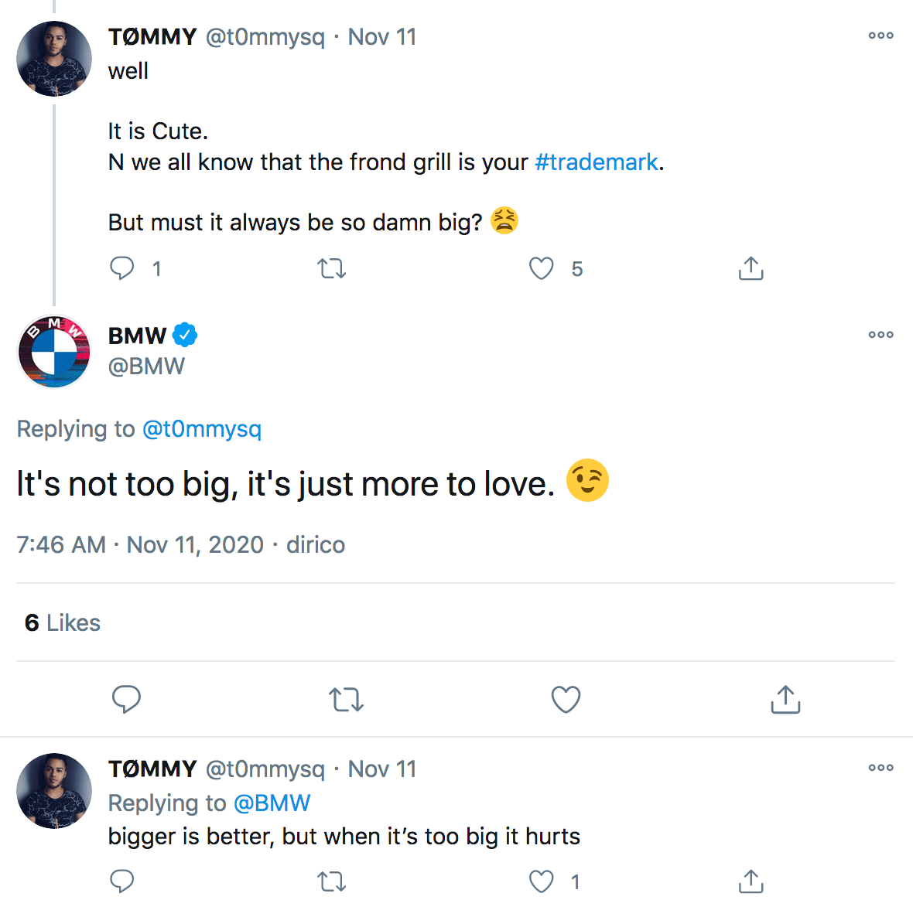913x900 pixels.
Task: Open more options menu on BMW tweet
Action: pos(881,335)
